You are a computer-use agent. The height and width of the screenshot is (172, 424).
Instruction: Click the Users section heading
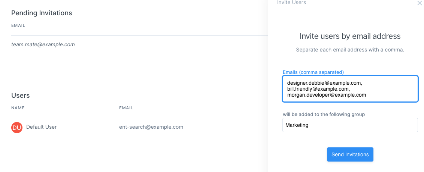point(21,95)
